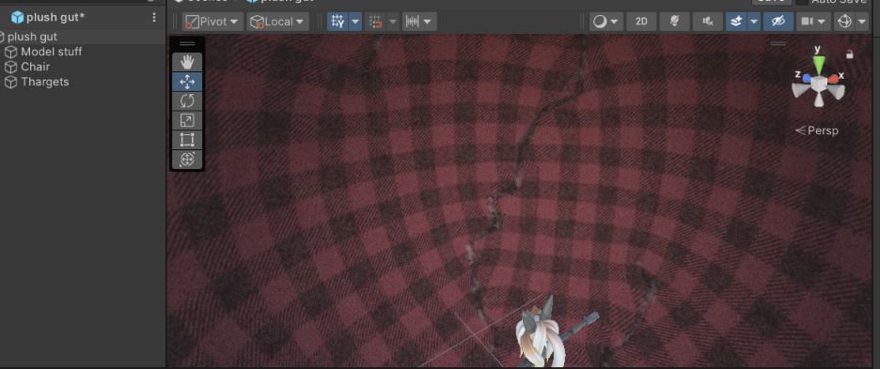Toggle scene lighting

(674, 22)
